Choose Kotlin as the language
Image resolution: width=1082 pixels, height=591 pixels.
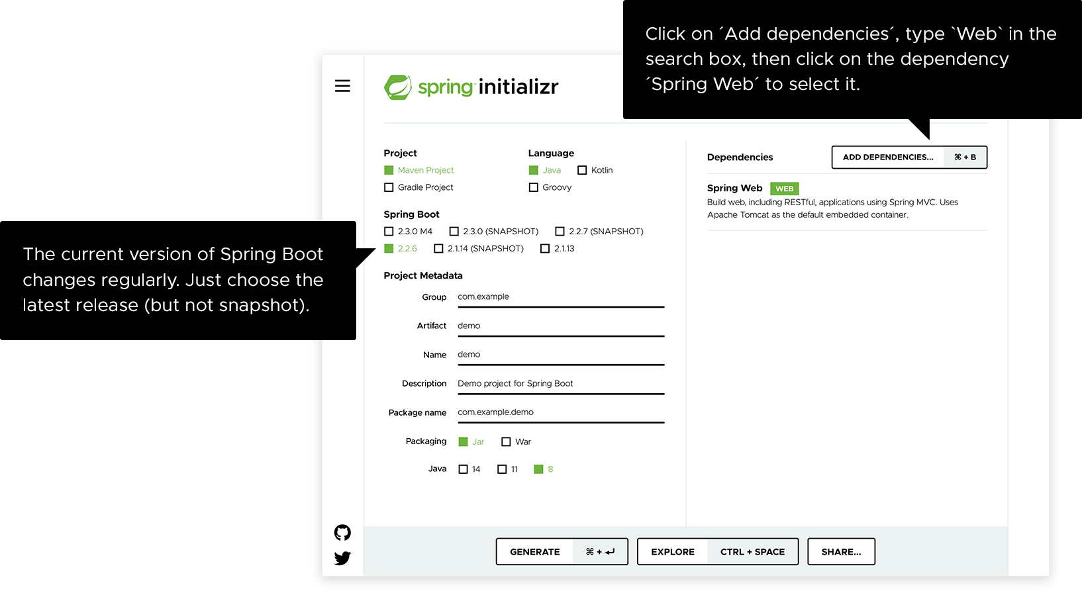tap(582, 170)
